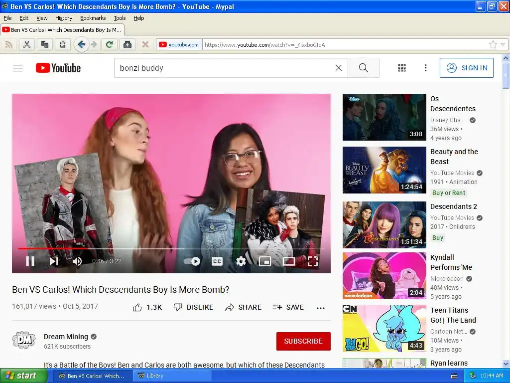The height and width of the screenshot is (383, 510).
Task: Switch to the Library taskbar window
Action: [172, 376]
